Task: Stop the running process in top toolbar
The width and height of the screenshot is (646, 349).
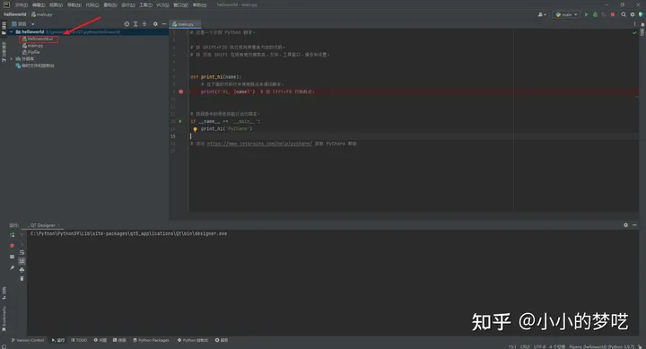Action: (613, 14)
